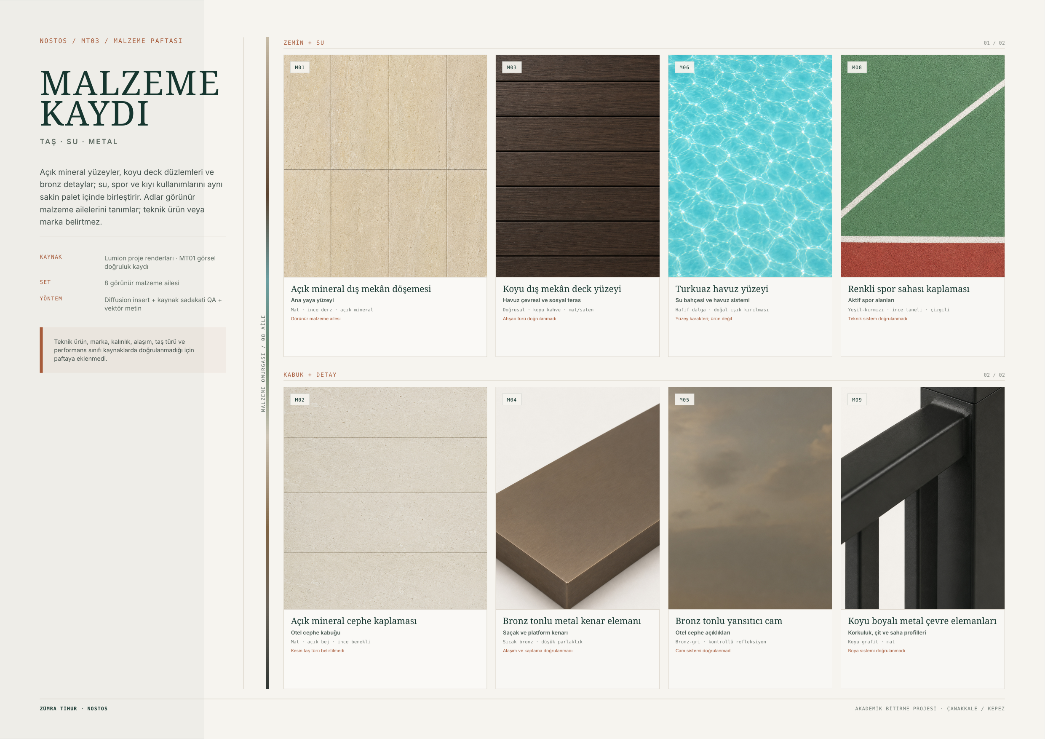1045x739 pixels.
Task: Click the vertical material spine color bar
Action: click(x=267, y=363)
